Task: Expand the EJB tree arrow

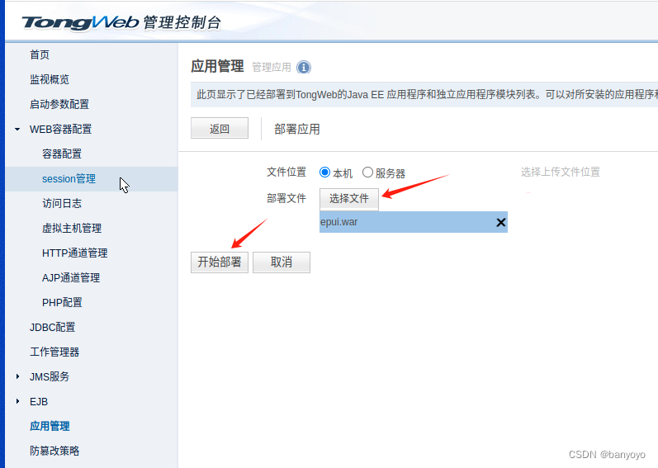Action: point(17,401)
